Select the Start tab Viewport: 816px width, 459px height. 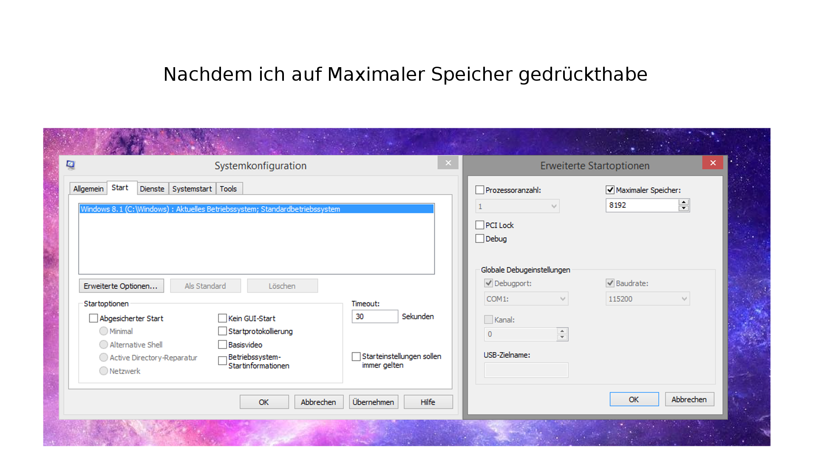[120, 187]
